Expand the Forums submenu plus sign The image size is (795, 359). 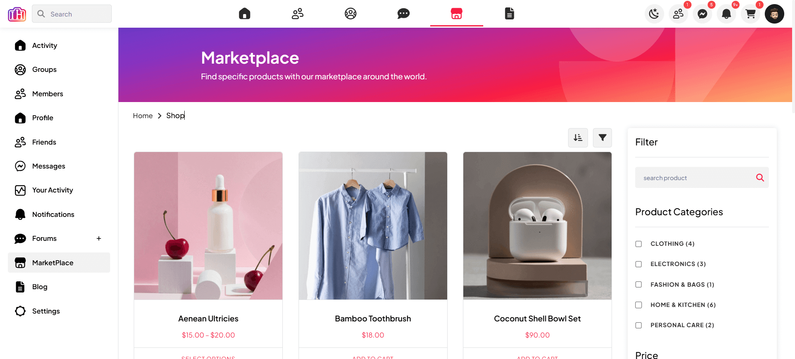pos(99,238)
